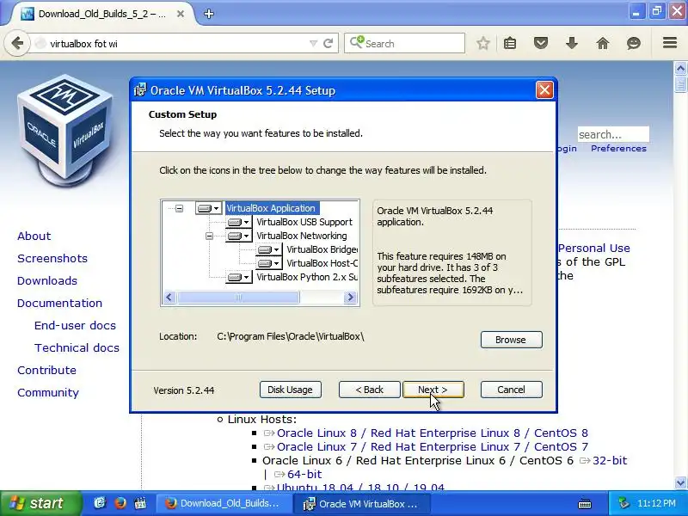Open Oracle Linux 8 / CentOS 8 link
This screenshot has width=688, height=516.
coord(433,433)
